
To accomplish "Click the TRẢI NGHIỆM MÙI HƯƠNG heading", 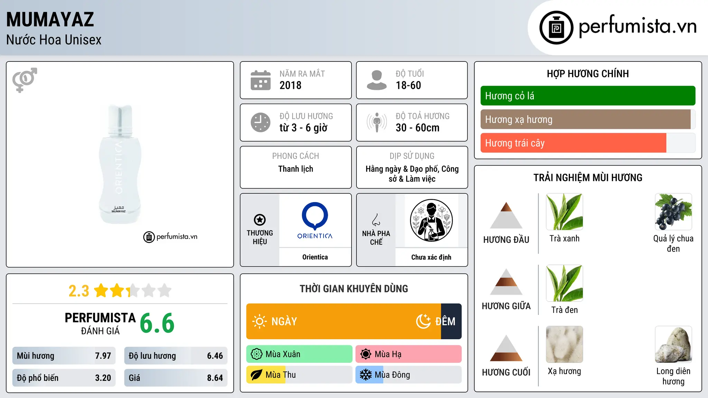I will click(588, 178).
